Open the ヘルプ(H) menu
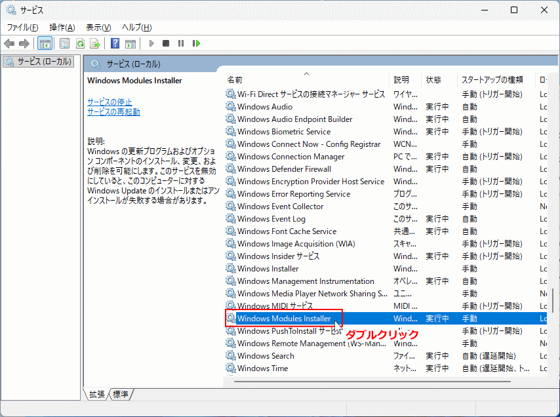Viewport: 560px width, 417px height. (137, 28)
